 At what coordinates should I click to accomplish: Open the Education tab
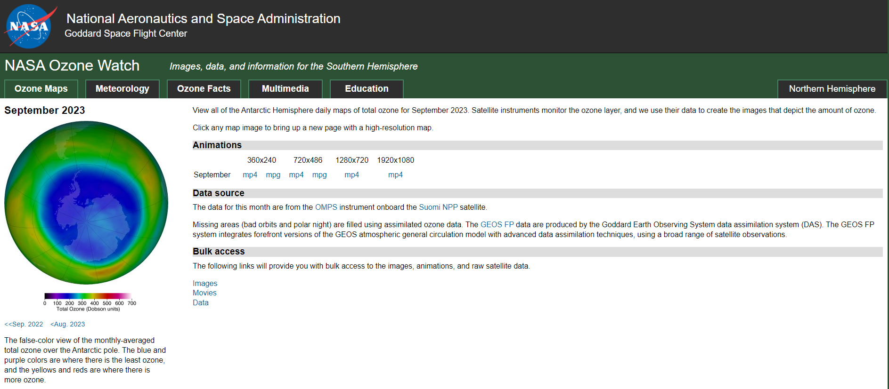click(367, 89)
